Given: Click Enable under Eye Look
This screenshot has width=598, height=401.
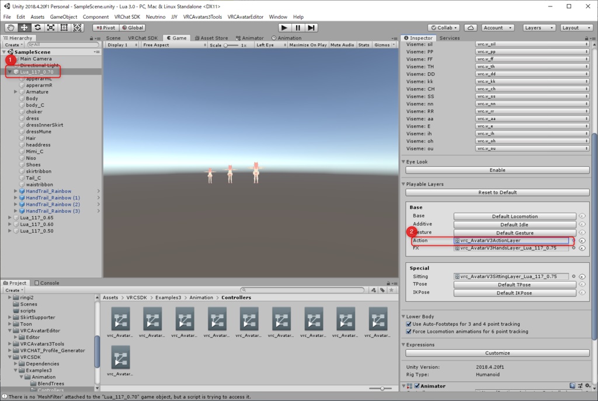Looking at the screenshot, I should click(498, 170).
